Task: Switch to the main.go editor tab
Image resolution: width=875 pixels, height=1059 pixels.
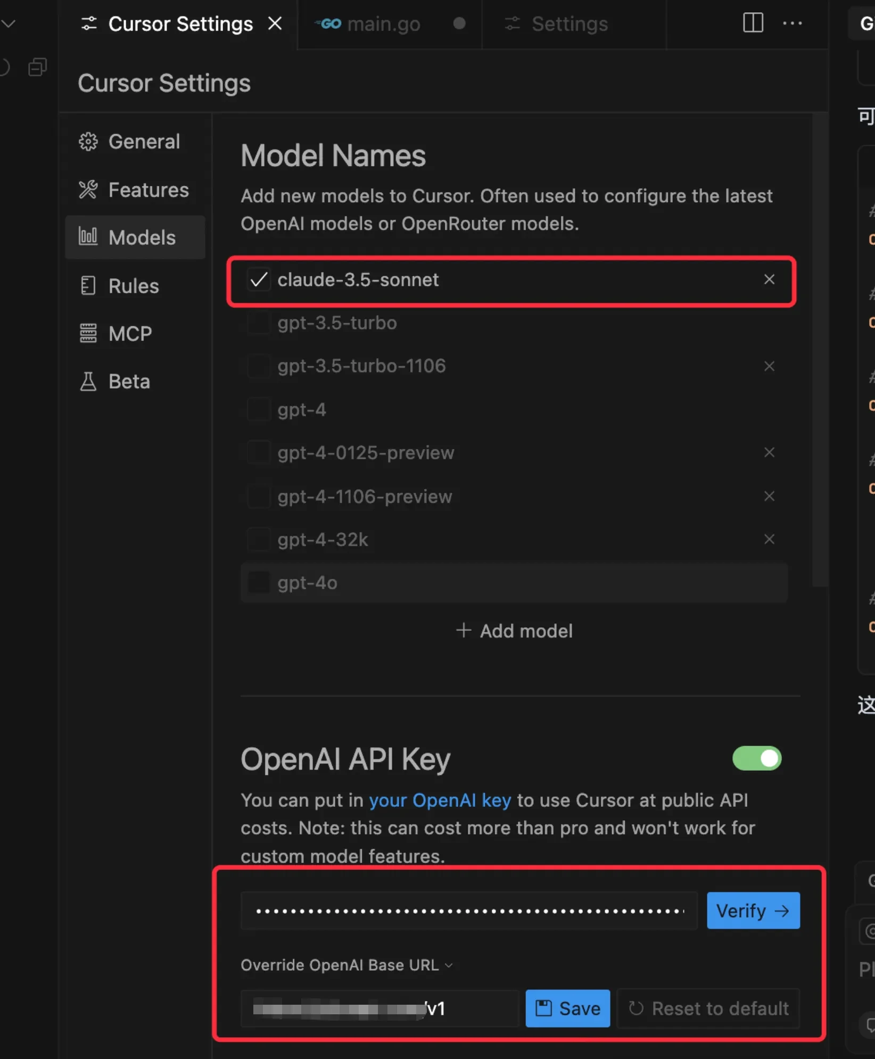Action: pyautogui.click(x=383, y=24)
